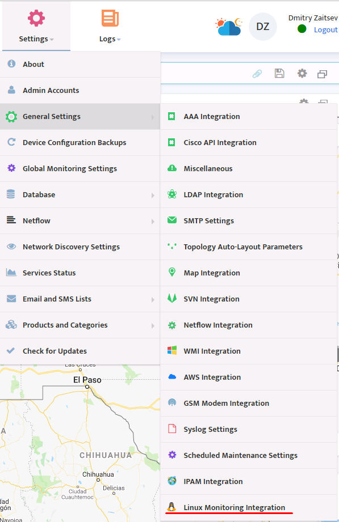Open Syslog Settings
Image resolution: width=339 pixels, height=522 pixels.
pyautogui.click(x=249, y=430)
